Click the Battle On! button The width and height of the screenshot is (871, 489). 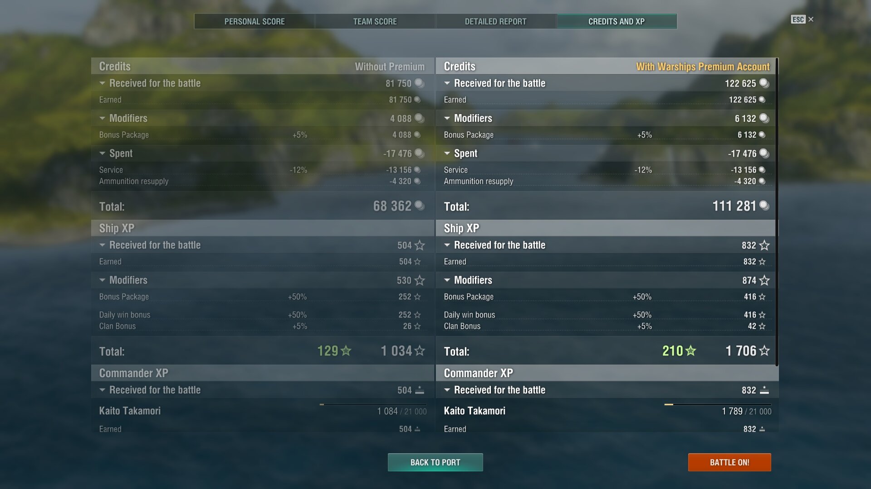pos(729,462)
